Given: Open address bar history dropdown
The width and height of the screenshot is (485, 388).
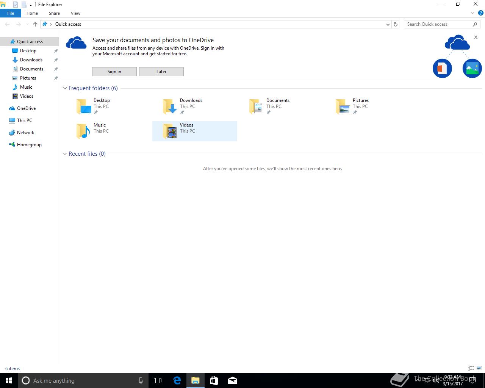Looking at the screenshot, I should click(388, 24).
